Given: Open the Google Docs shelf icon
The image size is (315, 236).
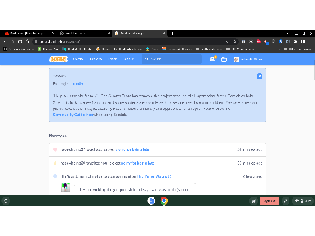Looking at the screenshot, I should point(151,201).
